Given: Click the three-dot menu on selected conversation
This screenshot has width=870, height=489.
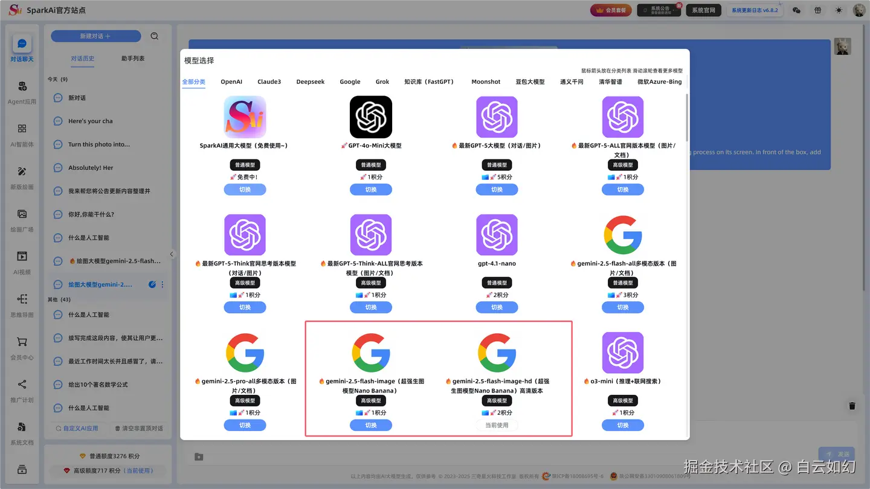Looking at the screenshot, I should [x=163, y=284].
